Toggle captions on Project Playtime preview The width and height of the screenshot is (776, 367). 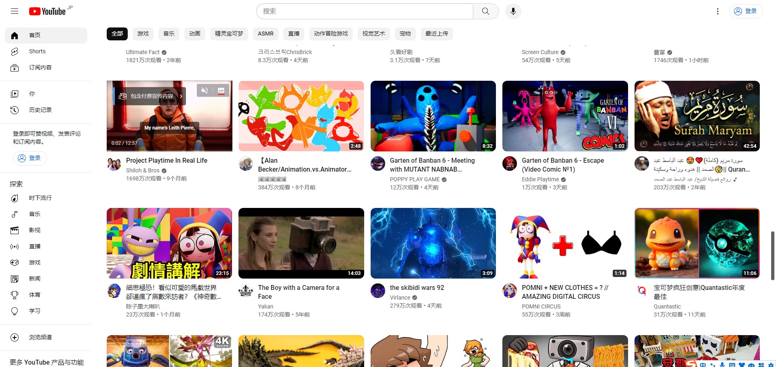click(x=221, y=90)
